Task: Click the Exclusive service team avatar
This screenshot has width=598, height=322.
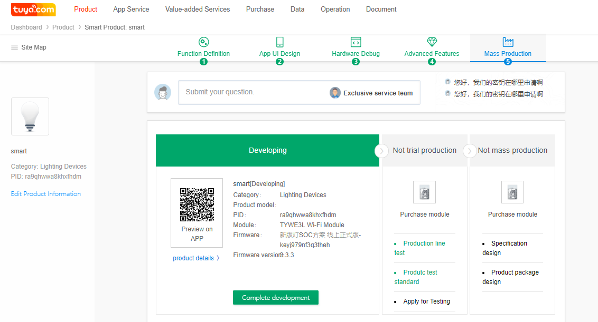Action: [335, 93]
